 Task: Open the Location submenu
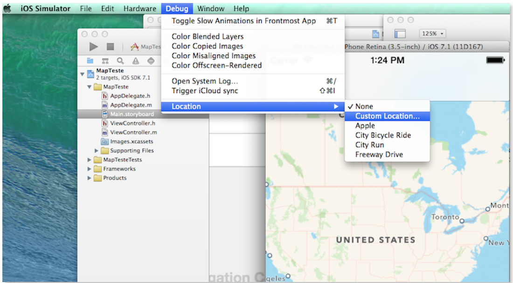tap(253, 107)
